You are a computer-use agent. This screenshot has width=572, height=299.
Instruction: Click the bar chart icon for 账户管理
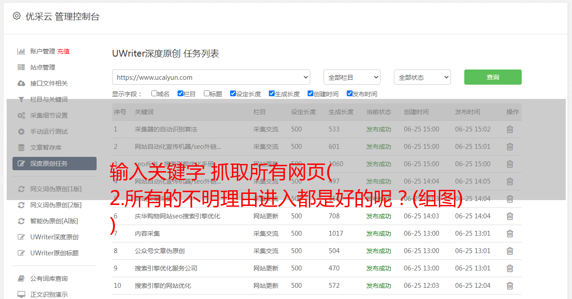[21, 51]
